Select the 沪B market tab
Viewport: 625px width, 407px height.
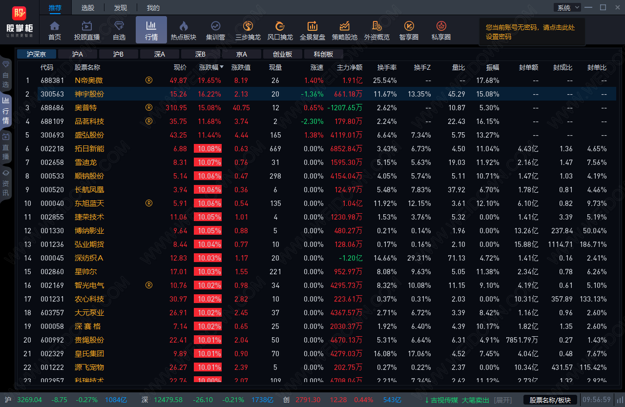119,54
